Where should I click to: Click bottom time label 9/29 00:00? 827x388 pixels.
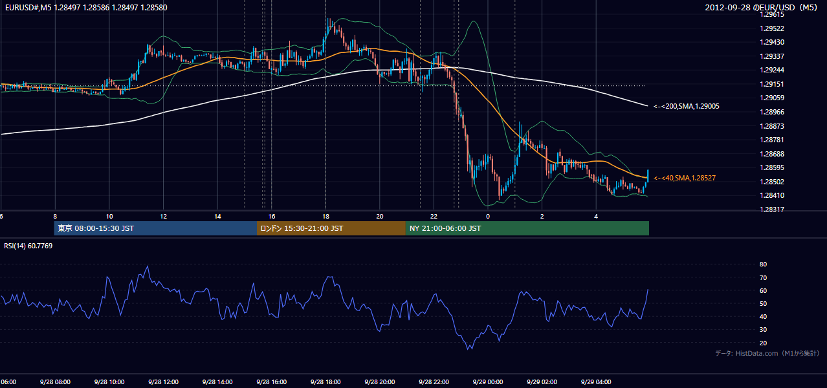pyautogui.click(x=487, y=382)
